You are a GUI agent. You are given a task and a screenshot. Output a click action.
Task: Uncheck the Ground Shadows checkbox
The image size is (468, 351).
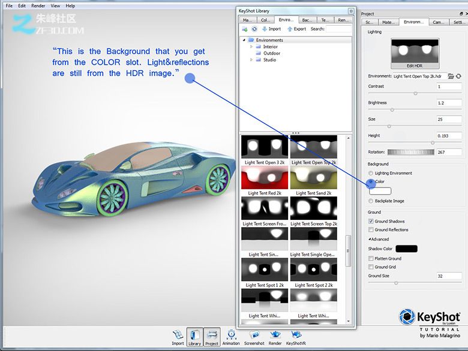click(371, 221)
